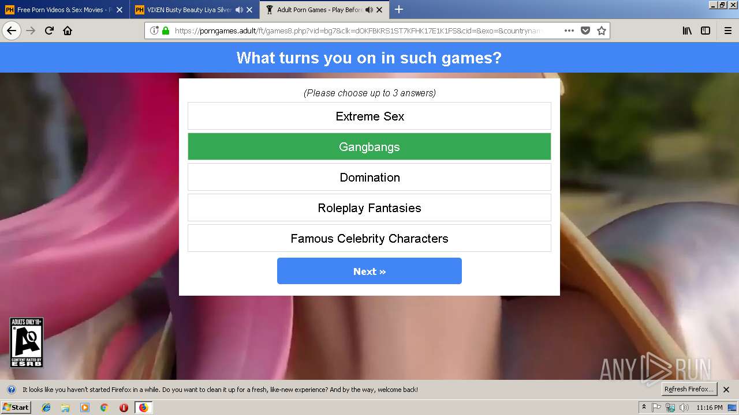This screenshot has height=415, width=739.
Task: Click the forward navigation arrow
Action: point(31,31)
